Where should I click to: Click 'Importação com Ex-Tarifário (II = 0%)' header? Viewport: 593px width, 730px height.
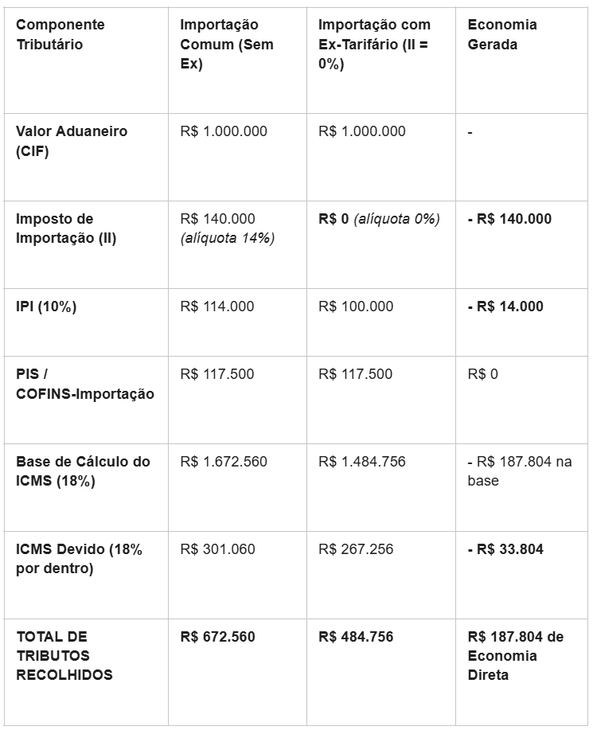[374, 45]
